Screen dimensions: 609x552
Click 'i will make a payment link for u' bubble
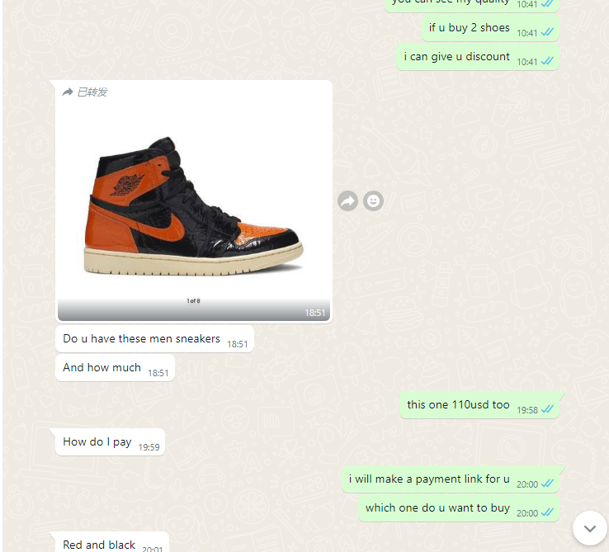pos(451,479)
